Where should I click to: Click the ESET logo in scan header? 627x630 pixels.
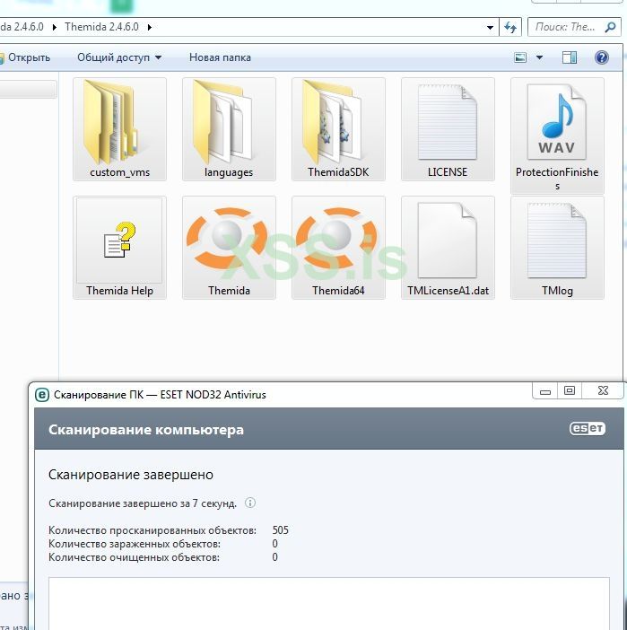(x=588, y=428)
